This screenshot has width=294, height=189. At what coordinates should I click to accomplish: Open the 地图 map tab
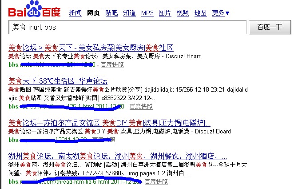(x=201, y=13)
